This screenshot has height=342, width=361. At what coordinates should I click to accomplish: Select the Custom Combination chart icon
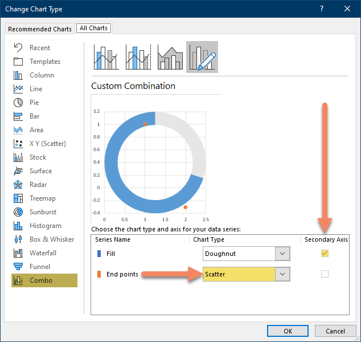point(202,57)
